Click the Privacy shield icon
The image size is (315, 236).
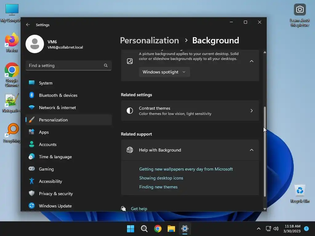point(32,193)
